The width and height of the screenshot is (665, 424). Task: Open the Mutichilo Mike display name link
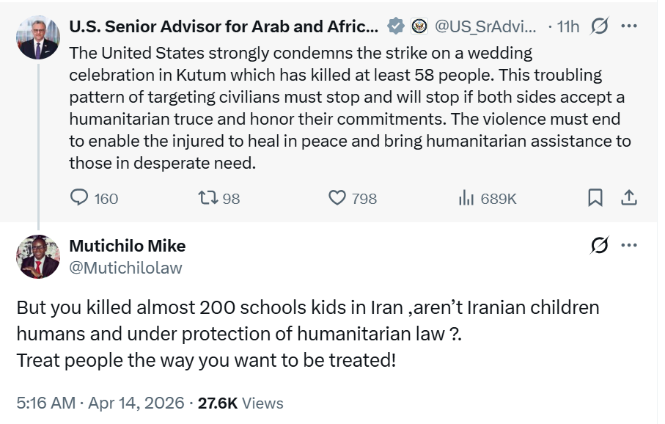pos(128,246)
